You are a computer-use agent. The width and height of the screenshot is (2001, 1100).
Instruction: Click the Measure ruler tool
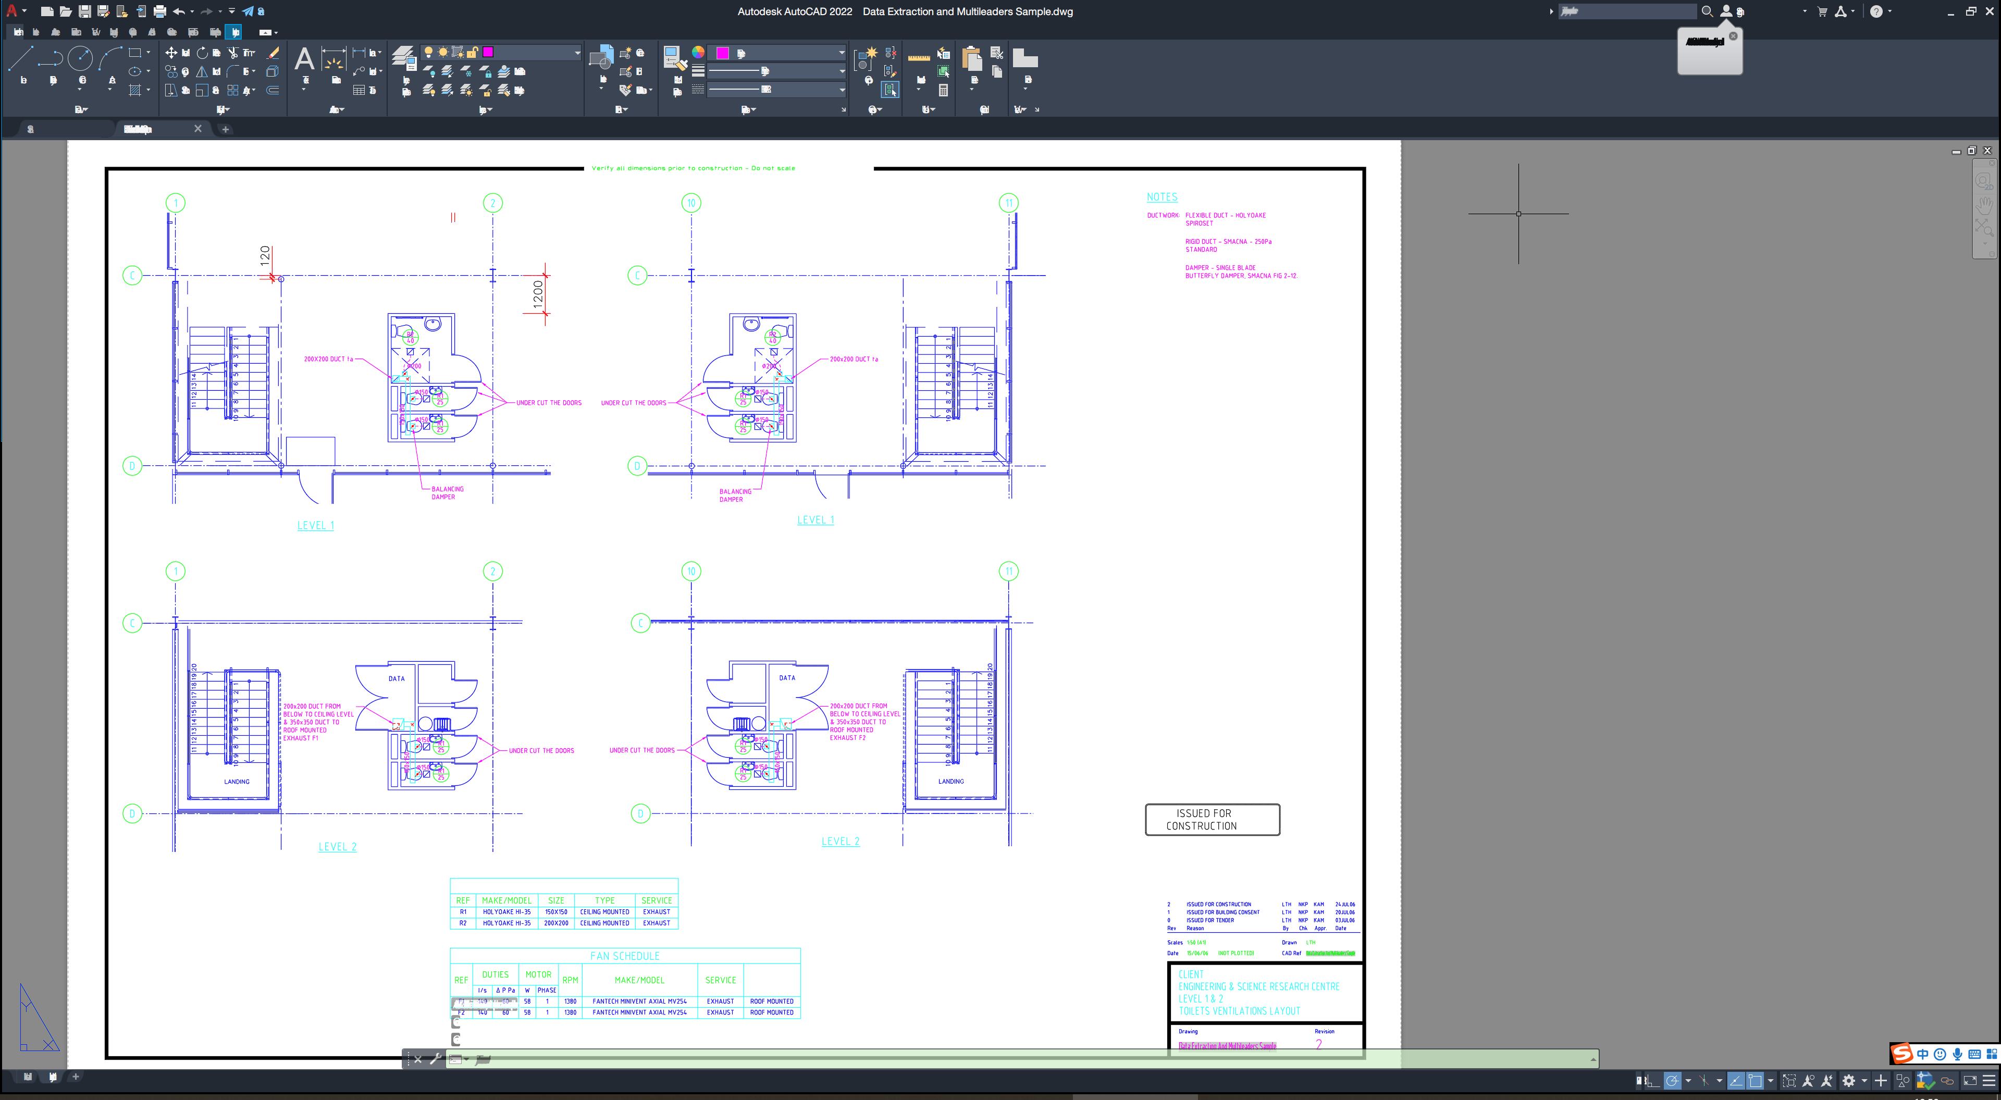tap(919, 57)
